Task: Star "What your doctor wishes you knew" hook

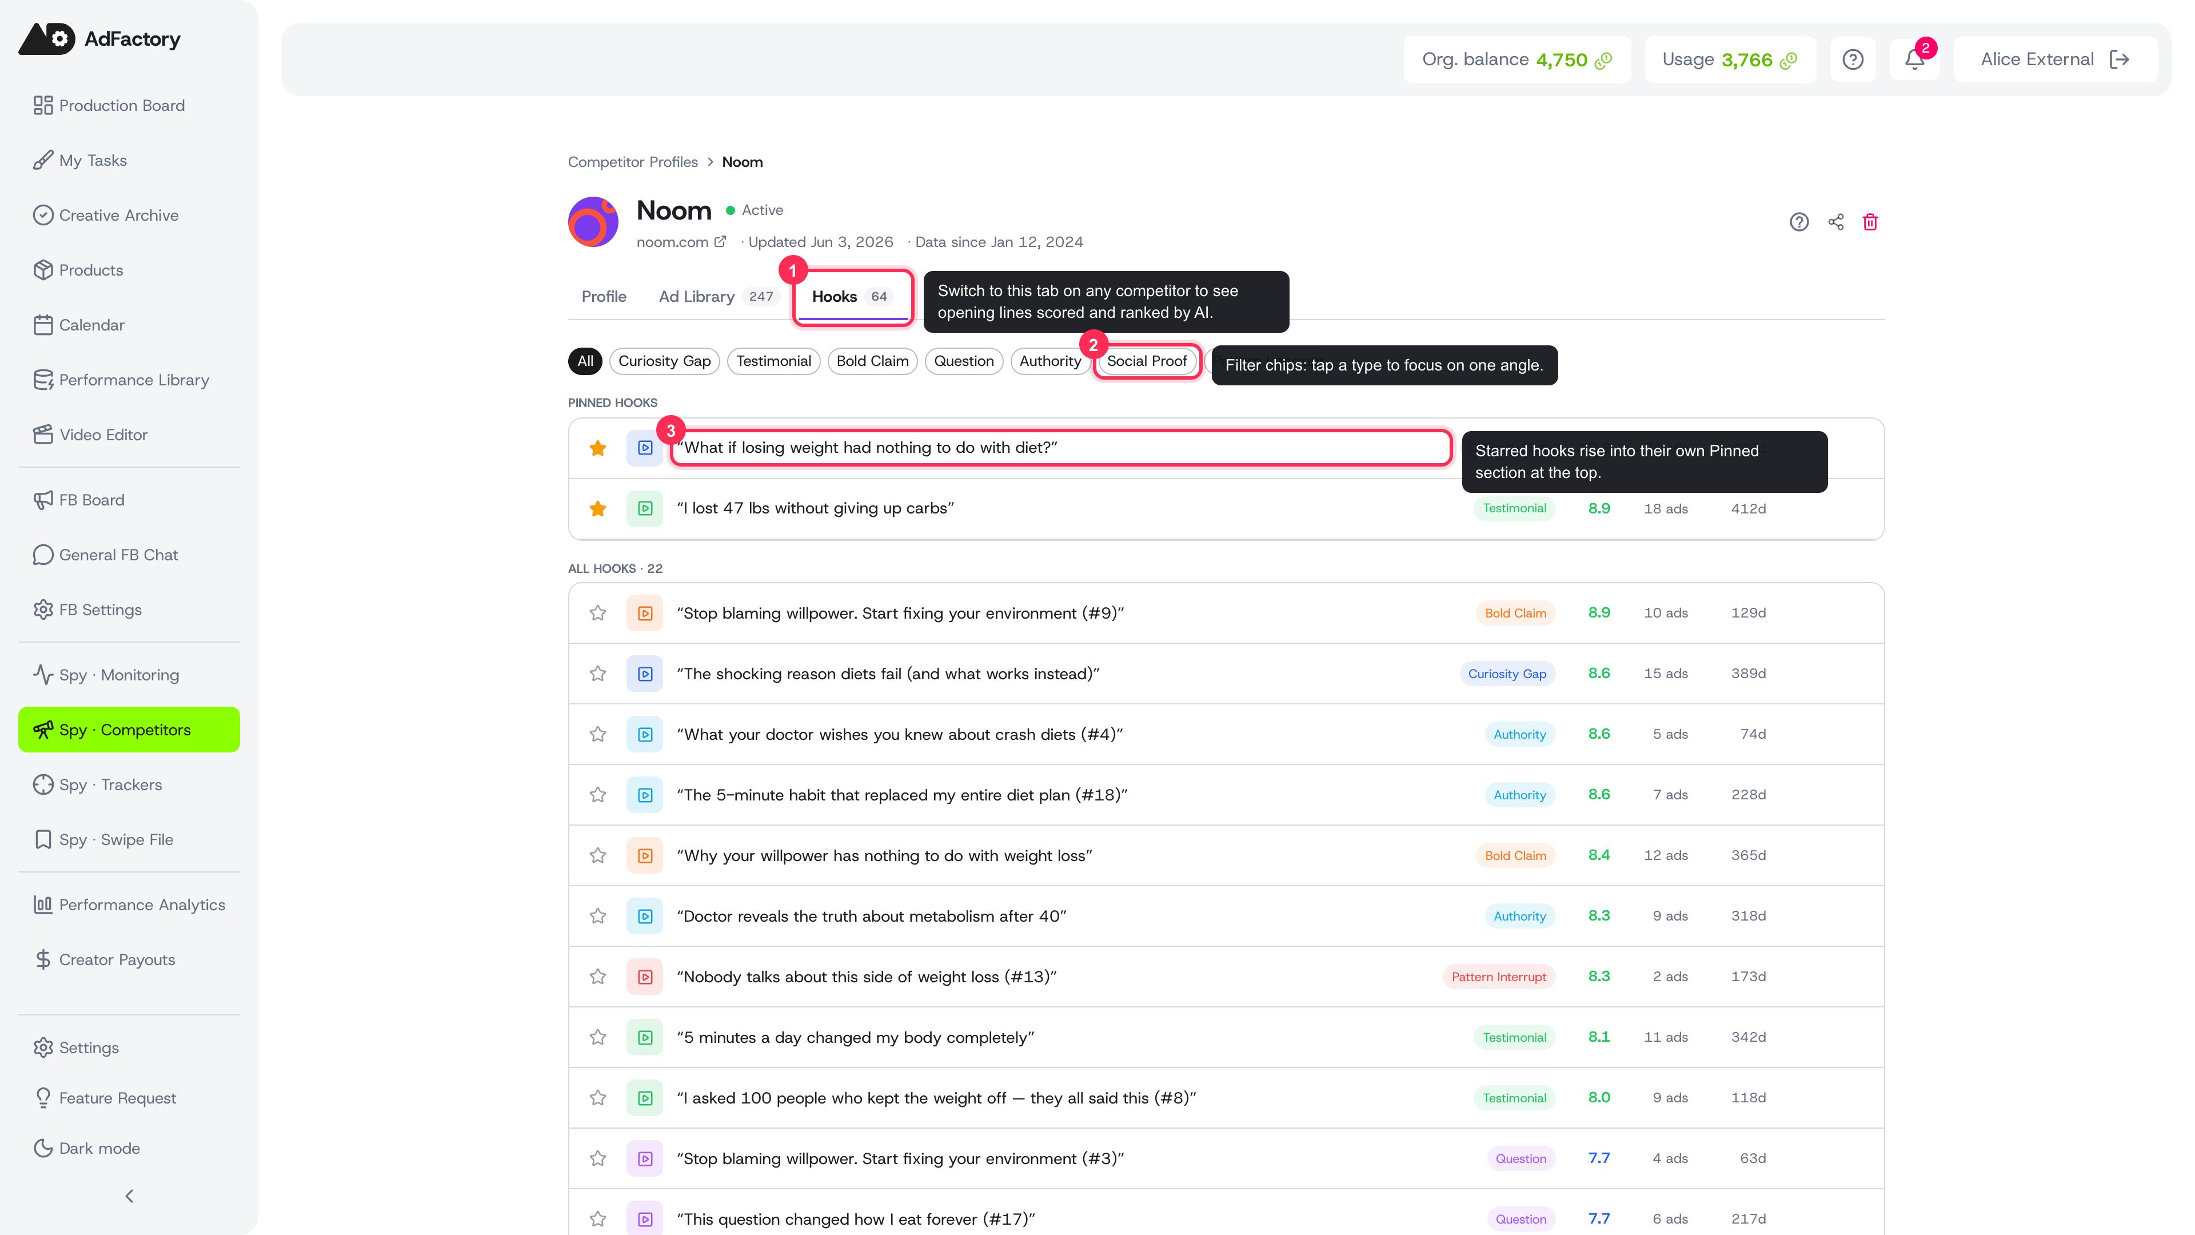Action: (598, 734)
